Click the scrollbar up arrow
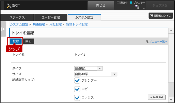175x103 pixels. point(171,31)
